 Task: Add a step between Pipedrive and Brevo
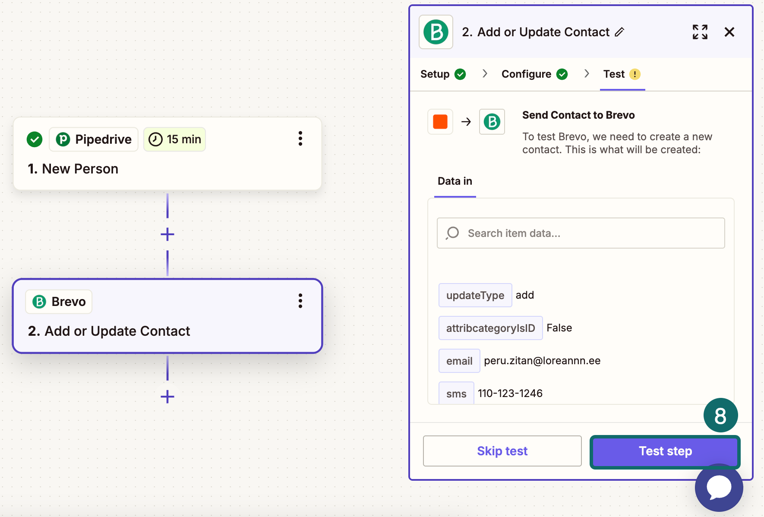[167, 234]
